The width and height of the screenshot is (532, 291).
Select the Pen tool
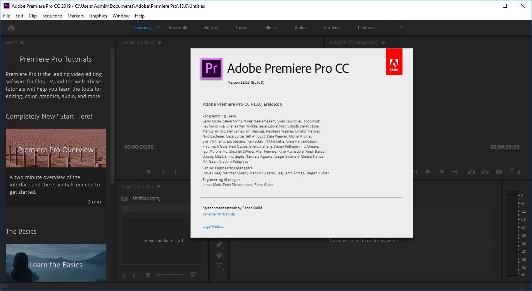[x=218, y=245]
